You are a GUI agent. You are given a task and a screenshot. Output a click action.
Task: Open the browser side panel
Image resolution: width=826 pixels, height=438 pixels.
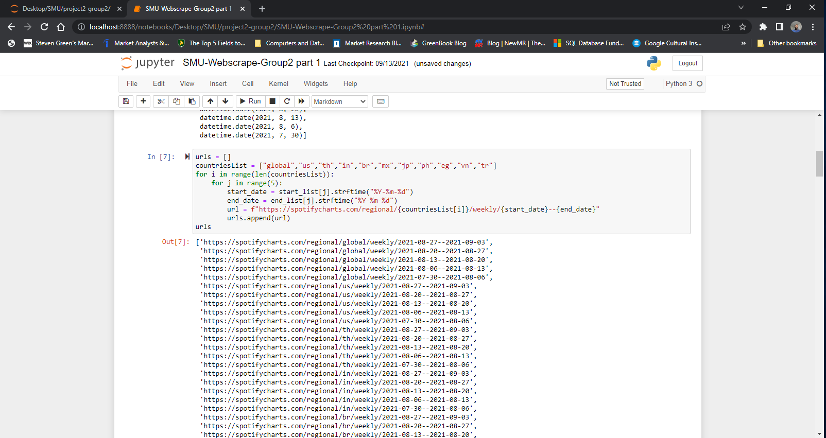[780, 27]
